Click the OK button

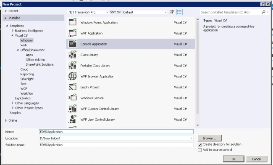234,159
